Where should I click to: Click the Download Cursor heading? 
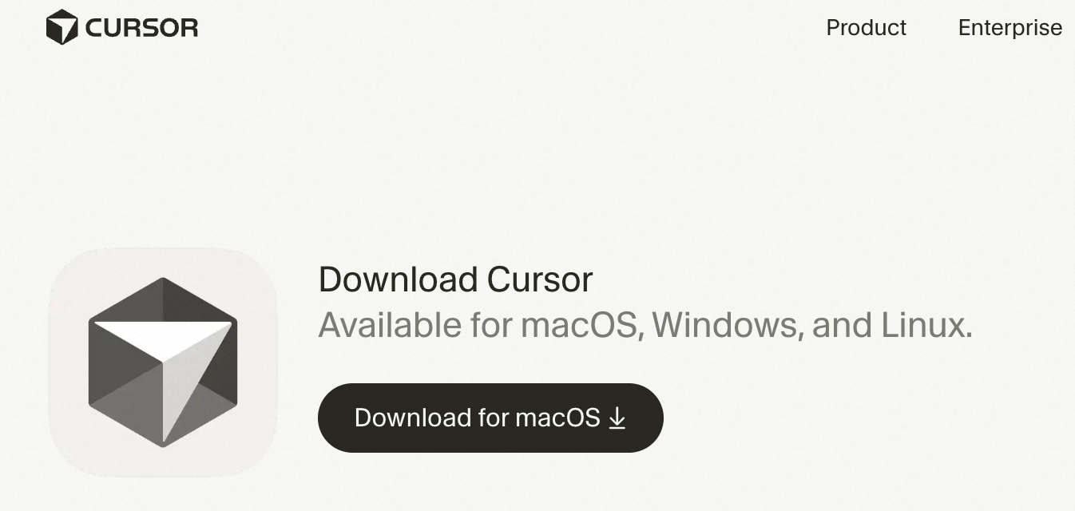click(455, 279)
